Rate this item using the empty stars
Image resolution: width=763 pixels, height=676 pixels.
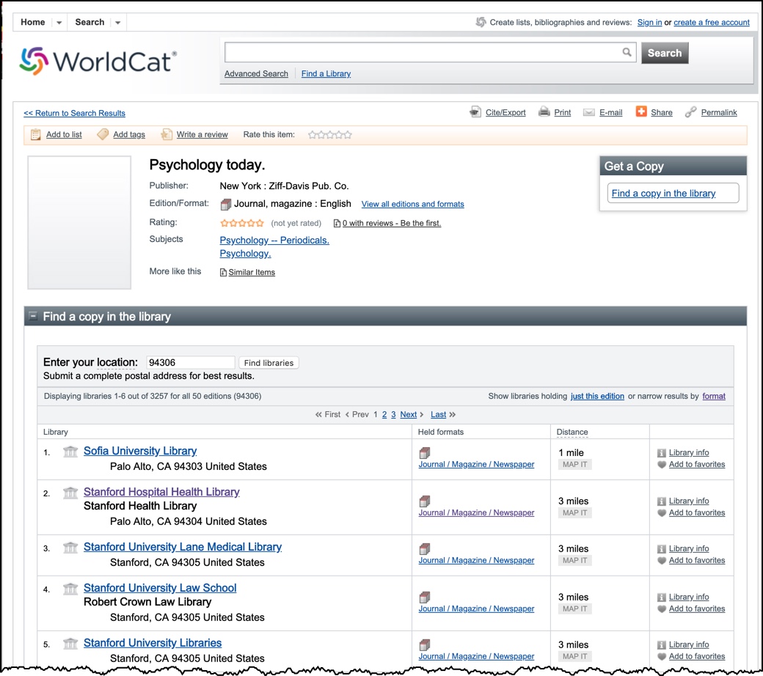[x=330, y=135]
